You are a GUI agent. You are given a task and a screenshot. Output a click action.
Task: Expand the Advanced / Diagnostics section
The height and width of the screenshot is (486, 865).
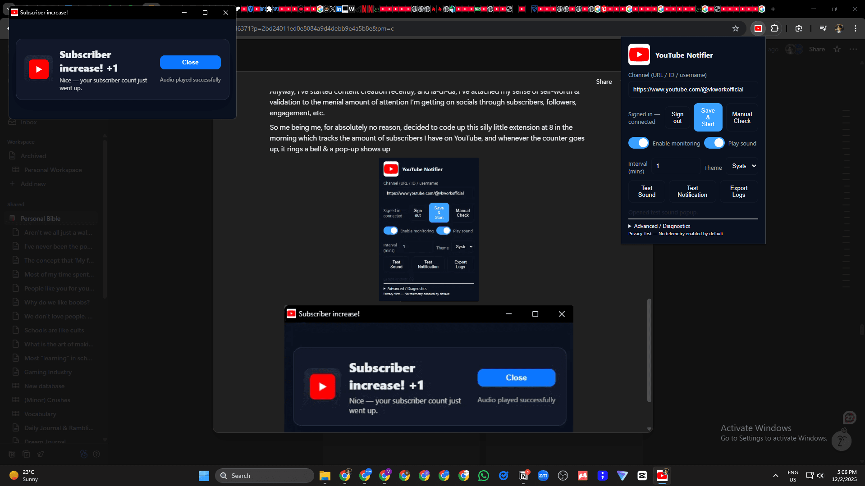(x=659, y=226)
